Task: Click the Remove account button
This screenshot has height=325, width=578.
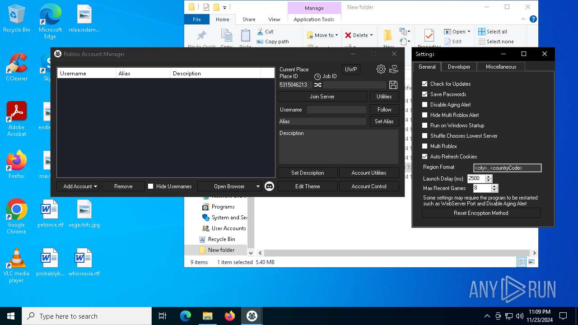Action: (x=123, y=186)
